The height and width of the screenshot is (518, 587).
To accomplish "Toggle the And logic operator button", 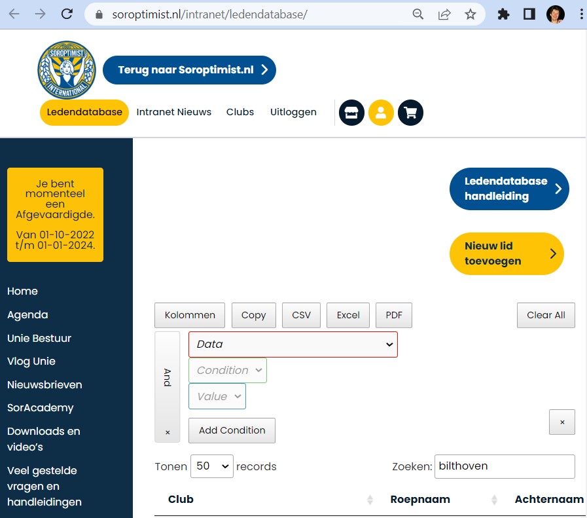I will coord(167,377).
